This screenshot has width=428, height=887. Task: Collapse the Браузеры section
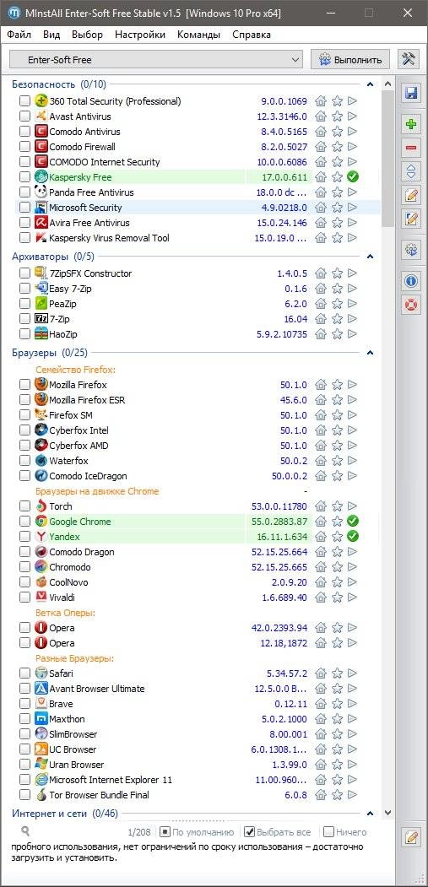(371, 353)
